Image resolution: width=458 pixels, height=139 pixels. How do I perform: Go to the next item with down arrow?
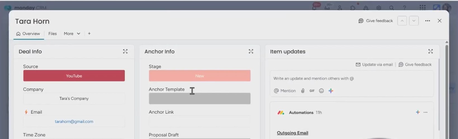pos(414,21)
